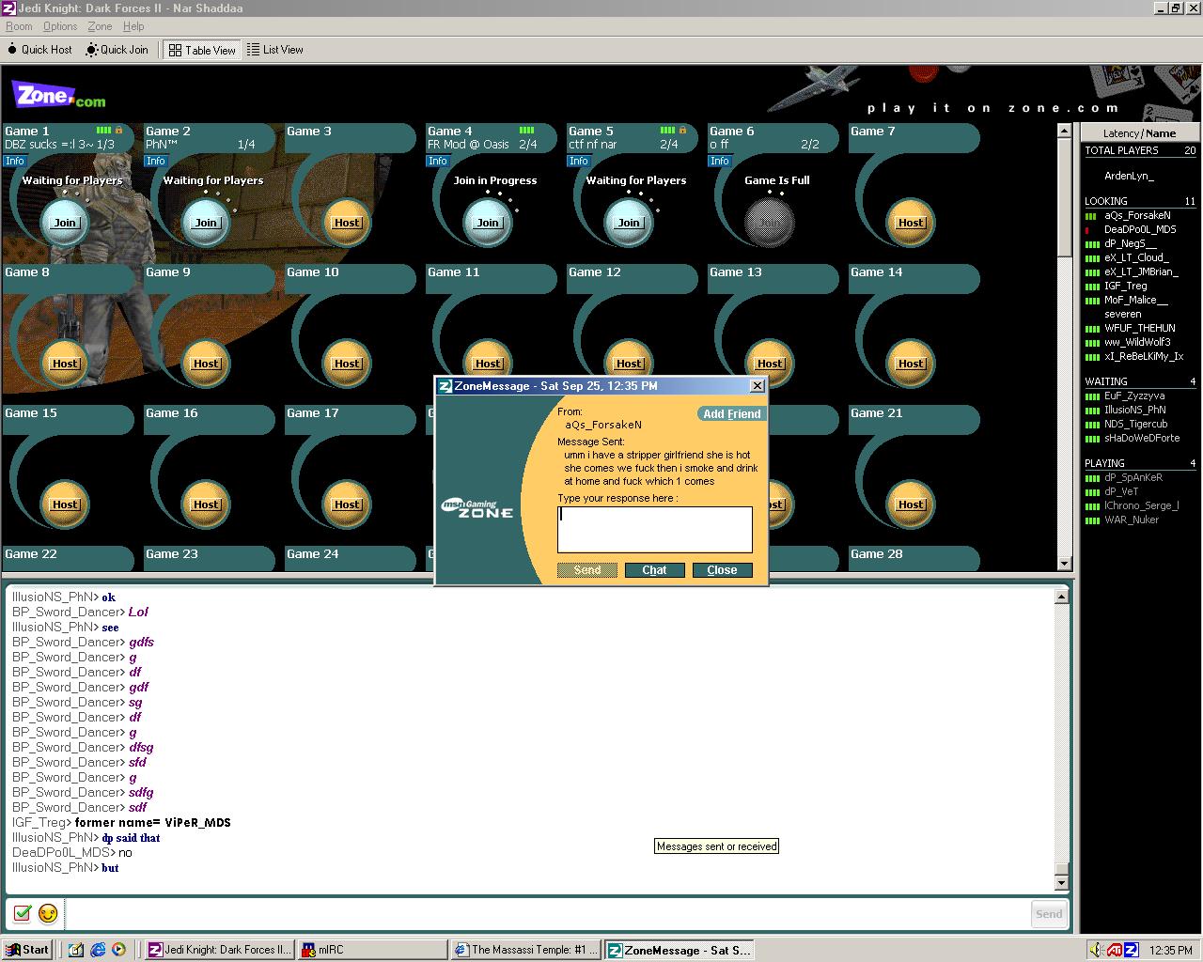Click Add Friend in ZoneMessage dialog
The height and width of the screenshot is (962, 1203).
(x=732, y=413)
